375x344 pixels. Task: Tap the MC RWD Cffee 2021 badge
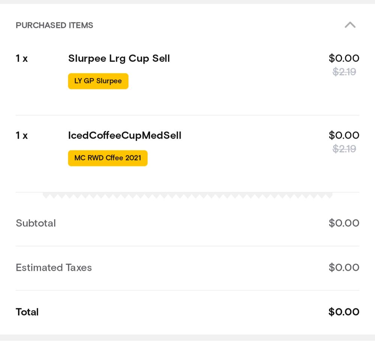point(108,158)
